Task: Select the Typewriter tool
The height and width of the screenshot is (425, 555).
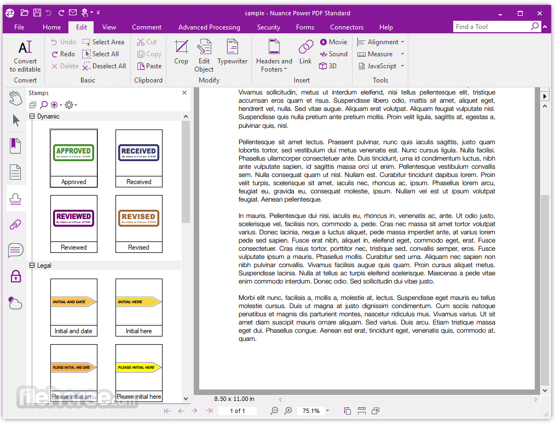Action: click(x=233, y=52)
